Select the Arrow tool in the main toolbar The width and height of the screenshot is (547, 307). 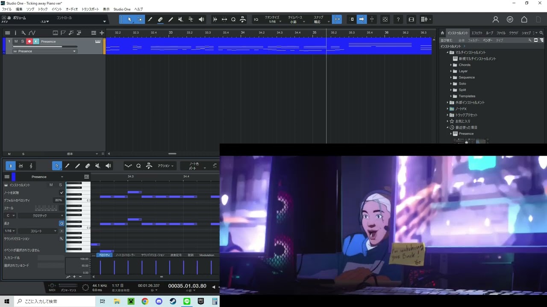(x=129, y=19)
